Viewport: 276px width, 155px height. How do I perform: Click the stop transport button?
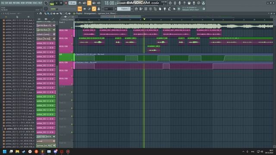pyautogui.click(x=61, y=3)
